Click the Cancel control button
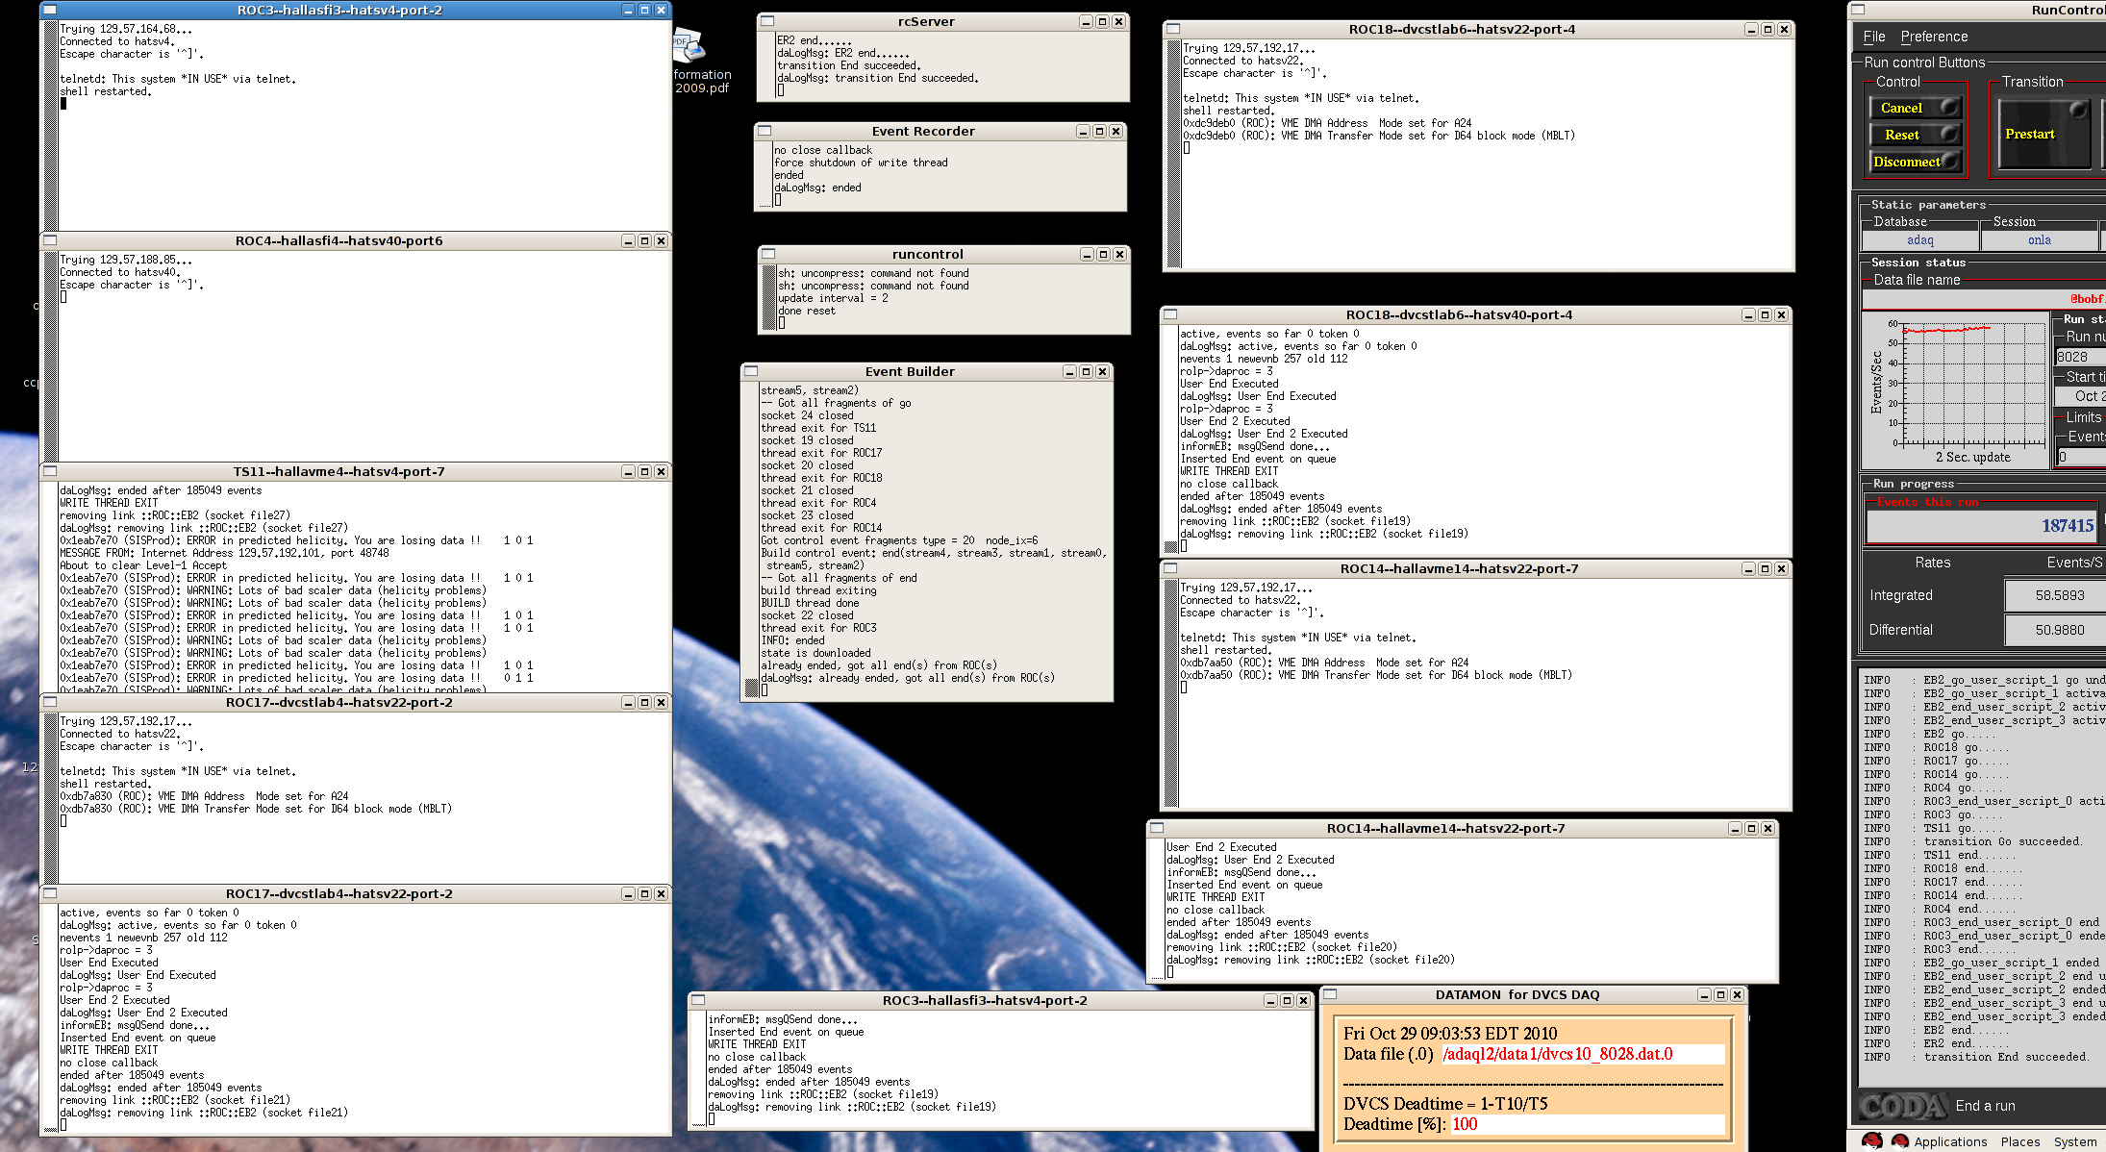 [1915, 108]
